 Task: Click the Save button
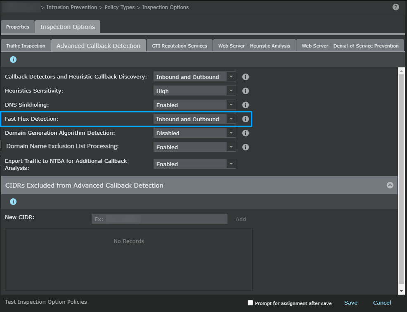click(351, 302)
